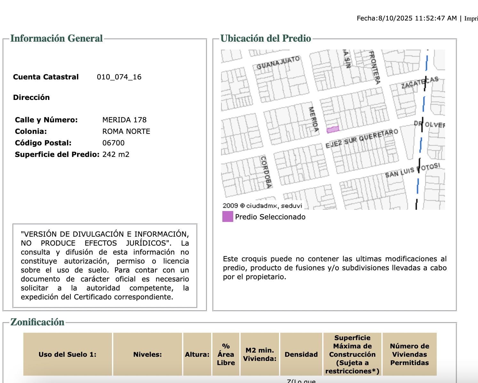Click the Imprimir link at top right
Image resolution: width=478 pixels, height=383 pixels.
coord(471,19)
